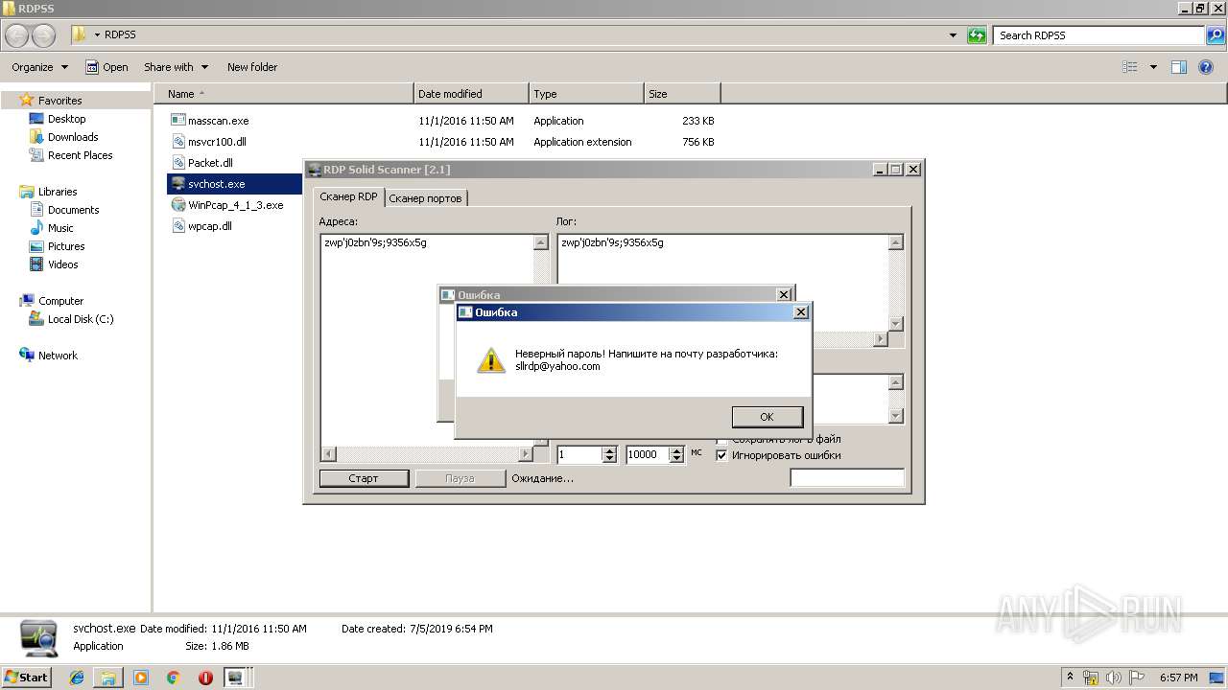Open the Share with dropdown
1228x690 pixels.
(x=176, y=67)
